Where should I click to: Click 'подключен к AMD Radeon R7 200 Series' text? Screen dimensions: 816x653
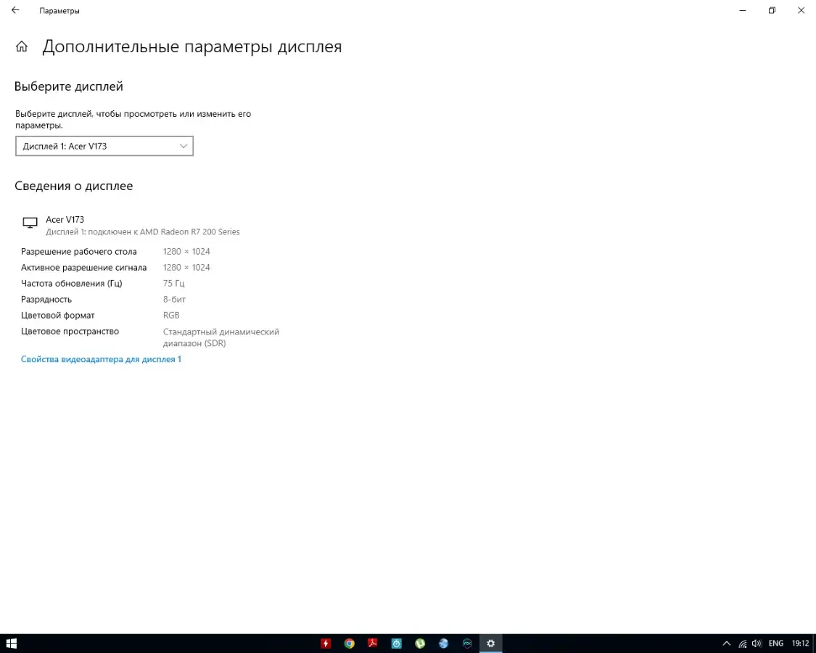tap(164, 231)
